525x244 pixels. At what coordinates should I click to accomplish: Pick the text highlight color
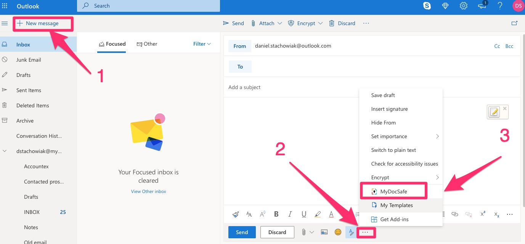318,214
